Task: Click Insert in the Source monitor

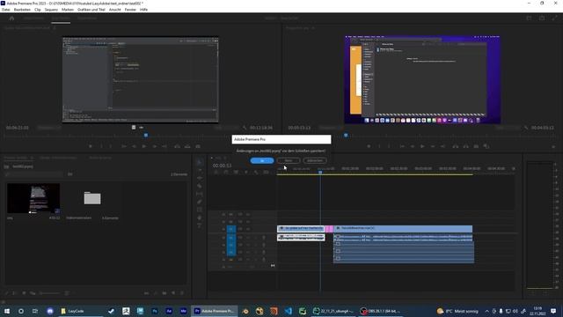Action: click(178, 146)
